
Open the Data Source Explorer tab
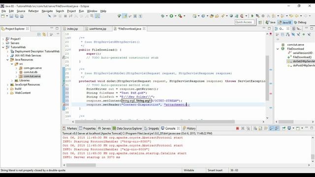tap(127, 128)
